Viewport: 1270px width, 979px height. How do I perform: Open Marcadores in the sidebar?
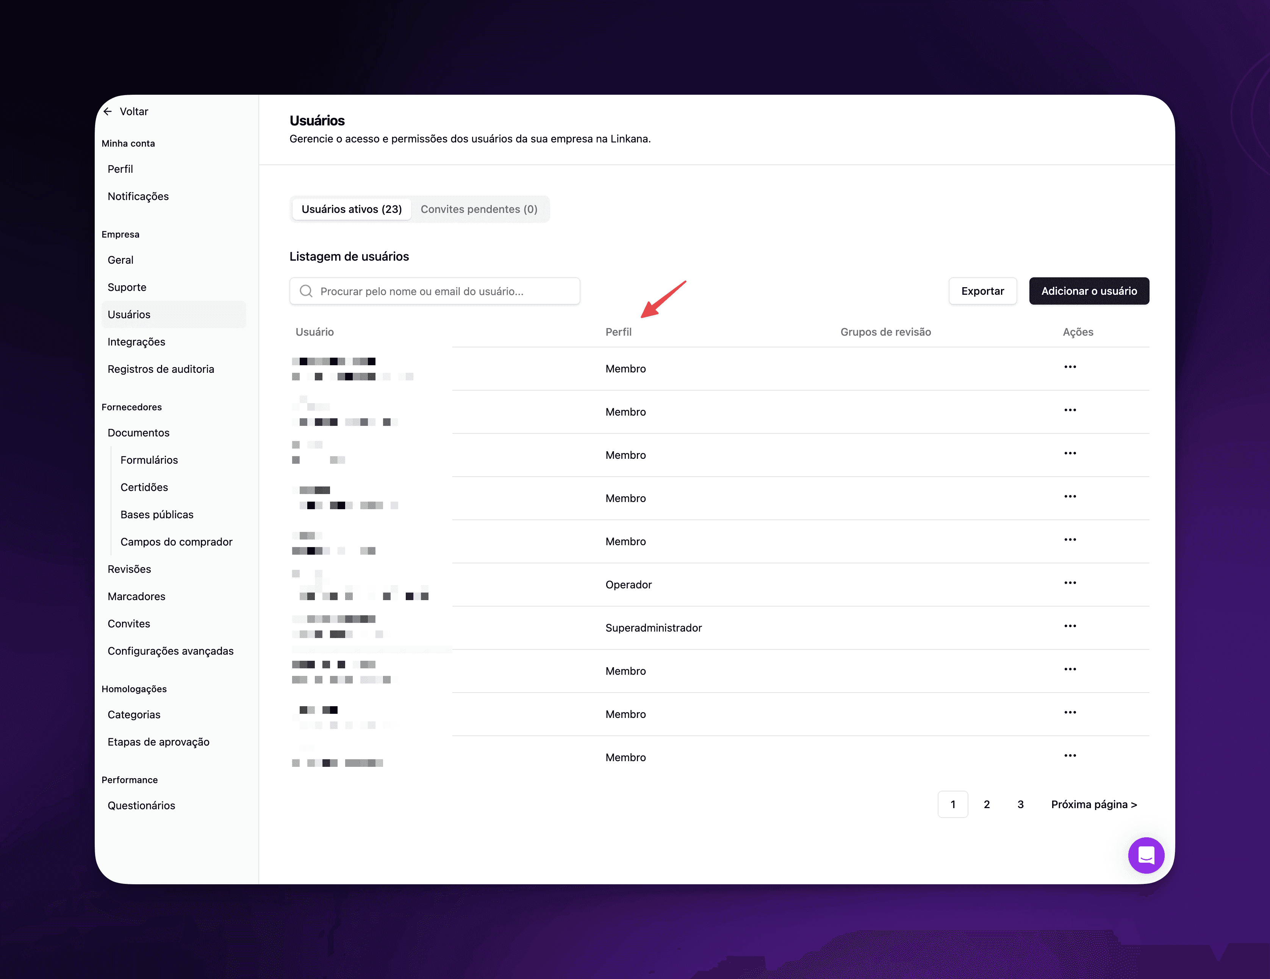coord(137,596)
